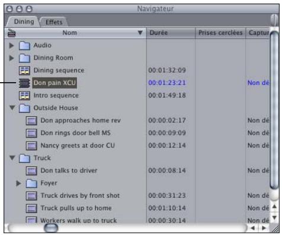Click the horizontal scroll left arrow
Viewport: 282px width, 235px height.
coord(252,228)
